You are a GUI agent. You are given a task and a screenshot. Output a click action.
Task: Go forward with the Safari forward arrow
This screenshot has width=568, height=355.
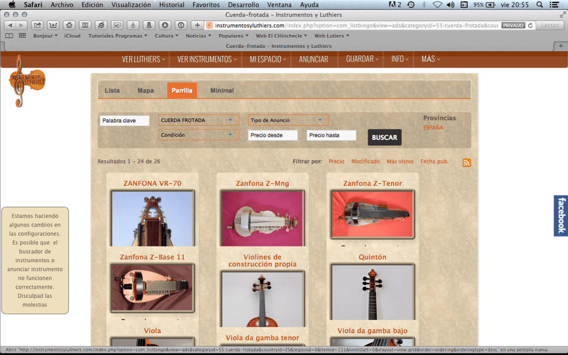point(21,25)
